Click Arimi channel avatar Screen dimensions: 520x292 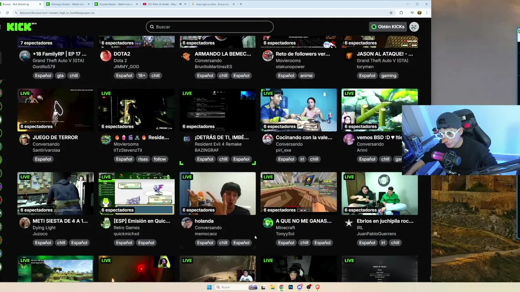point(349,140)
